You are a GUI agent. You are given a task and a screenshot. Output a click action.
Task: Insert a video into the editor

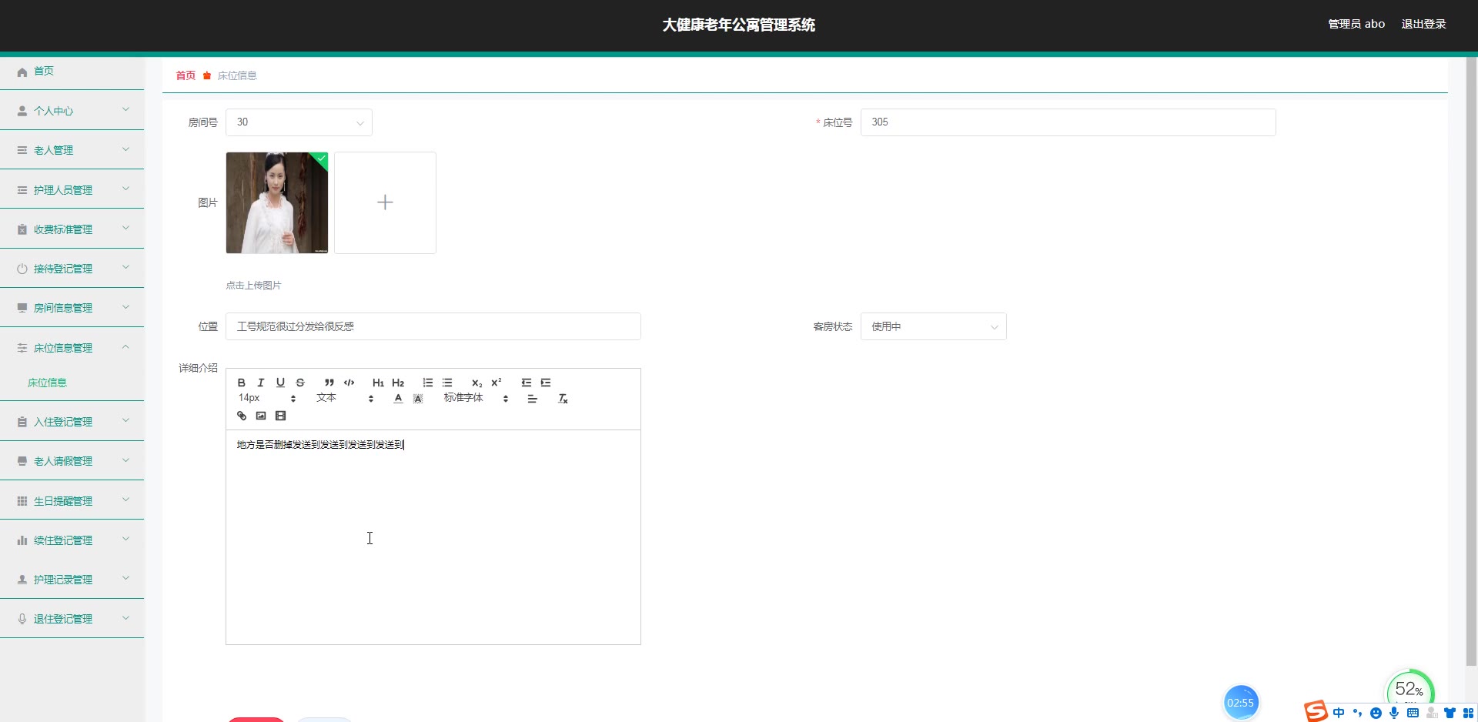click(x=281, y=416)
